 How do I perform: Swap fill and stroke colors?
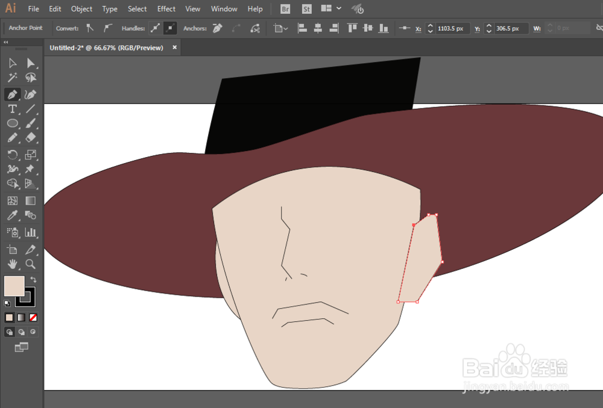click(33, 280)
